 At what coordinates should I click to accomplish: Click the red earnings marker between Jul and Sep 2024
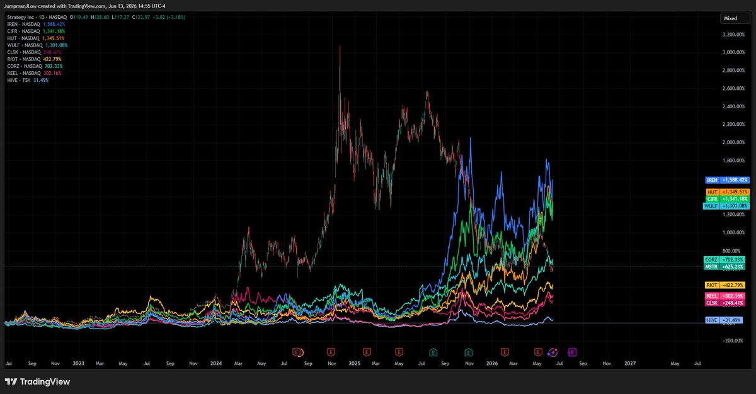[297, 351]
